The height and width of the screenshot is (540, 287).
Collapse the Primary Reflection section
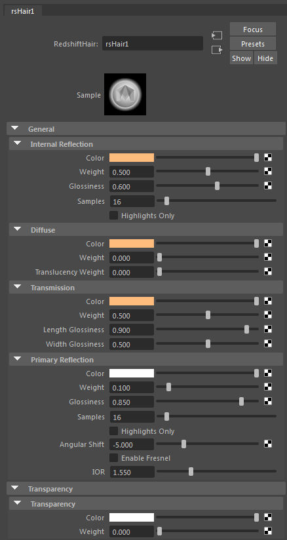coord(18,359)
